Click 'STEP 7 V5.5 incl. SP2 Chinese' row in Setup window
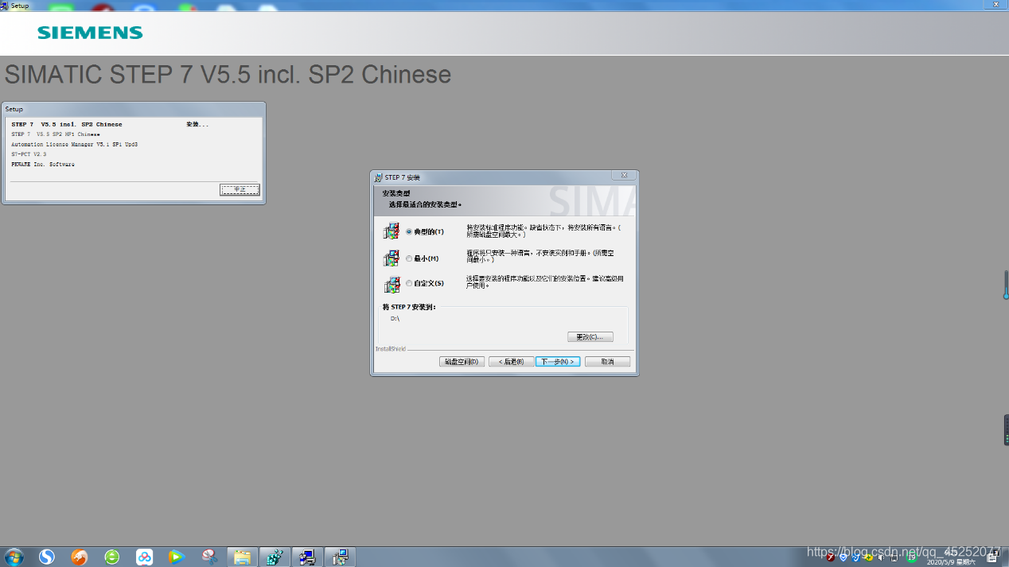This screenshot has width=1009, height=567. [67, 124]
